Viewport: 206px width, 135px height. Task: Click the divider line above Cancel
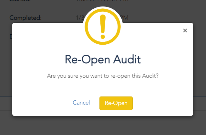(x=103, y=90)
